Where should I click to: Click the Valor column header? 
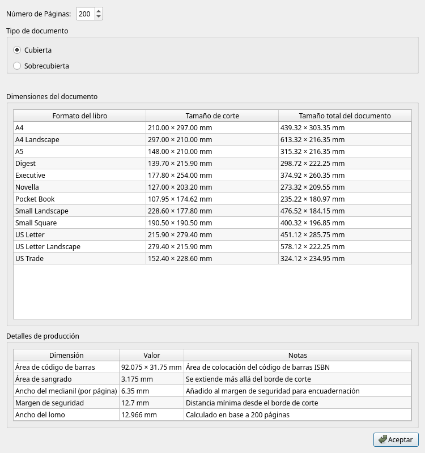151,355
